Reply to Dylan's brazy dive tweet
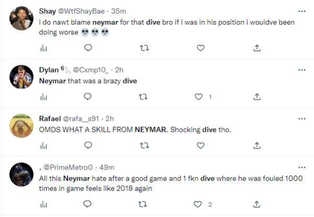 click(x=88, y=96)
